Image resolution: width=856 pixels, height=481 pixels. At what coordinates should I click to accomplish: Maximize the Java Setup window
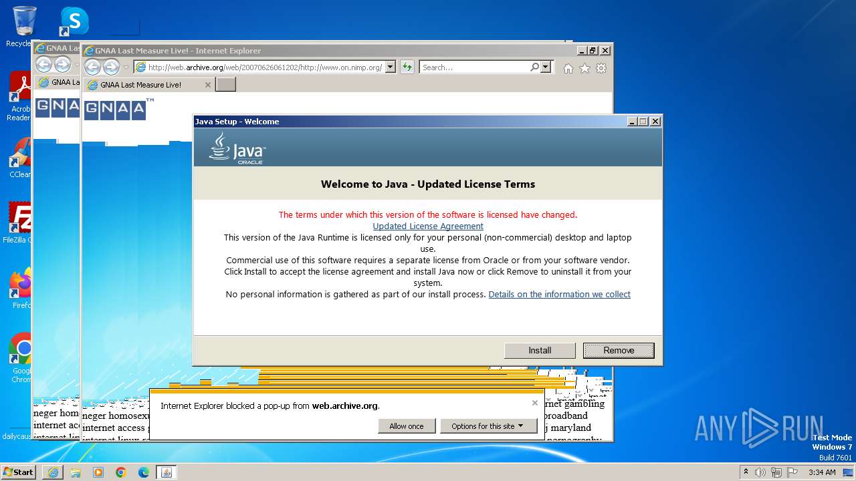(x=643, y=122)
